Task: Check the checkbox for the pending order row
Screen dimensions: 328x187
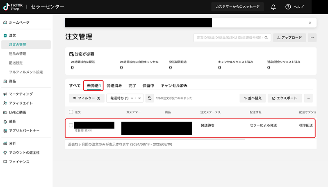Action: click(x=71, y=125)
